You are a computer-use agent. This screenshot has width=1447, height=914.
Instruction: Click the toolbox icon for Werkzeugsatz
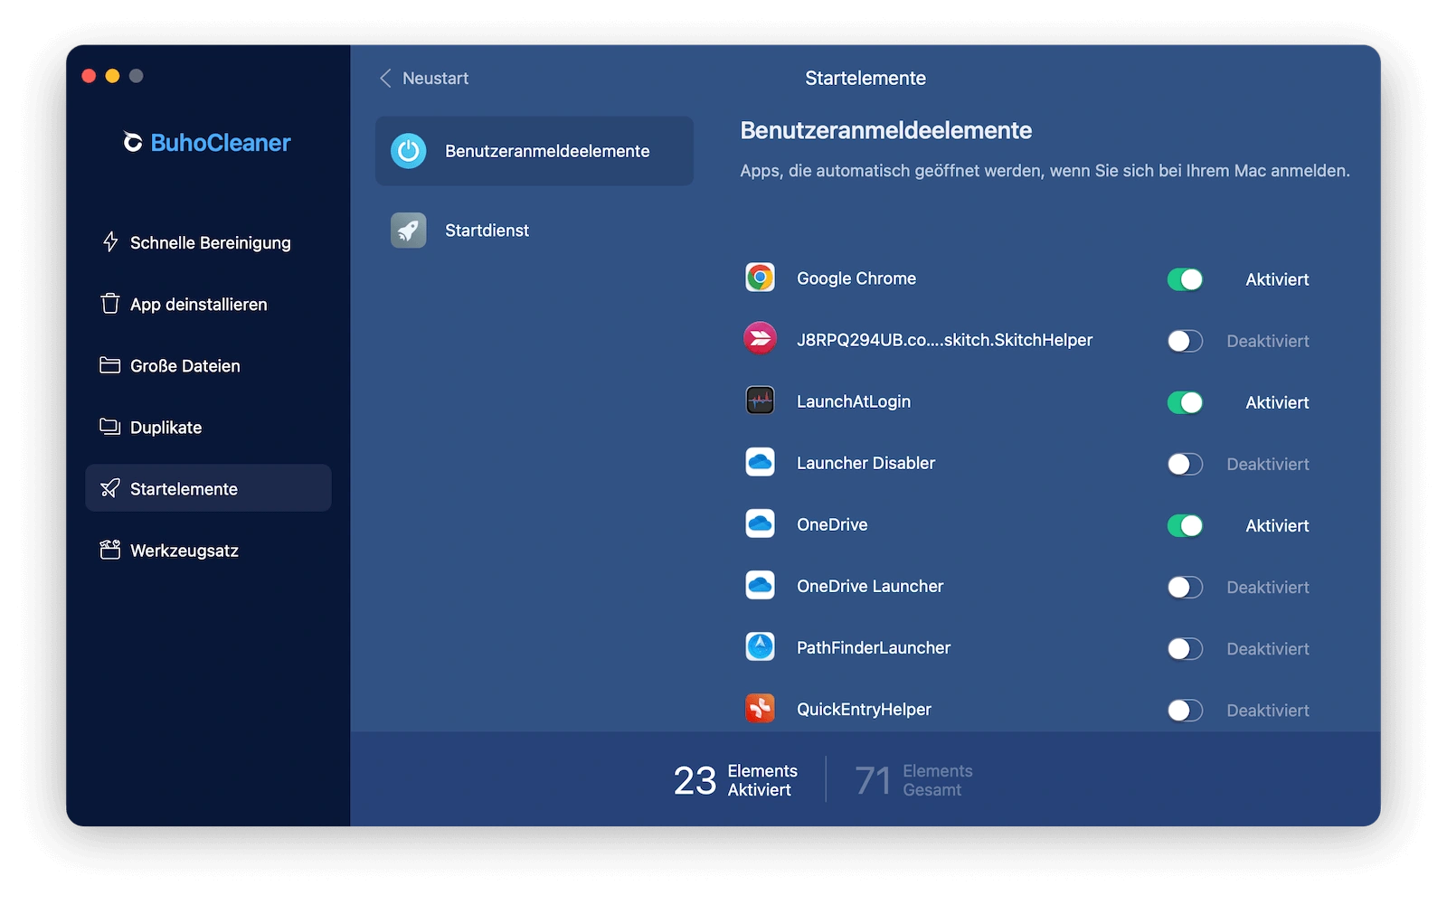click(x=110, y=550)
